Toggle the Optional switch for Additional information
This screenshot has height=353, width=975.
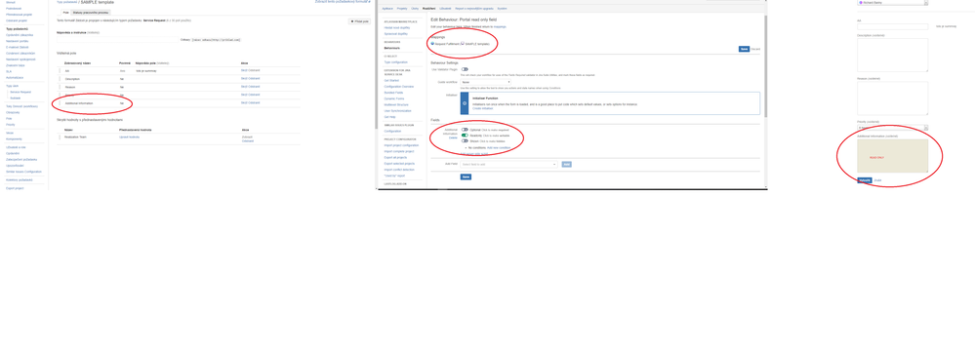pyautogui.click(x=465, y=130)
